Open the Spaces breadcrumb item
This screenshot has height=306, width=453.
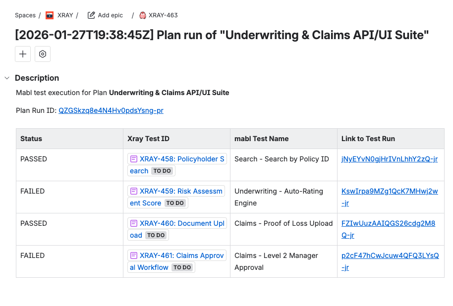coord(25,15)
